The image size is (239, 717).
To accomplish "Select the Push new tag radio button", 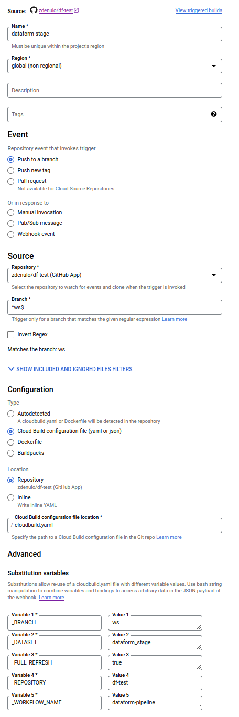I will pyautogui.click(x=11, y=170).
